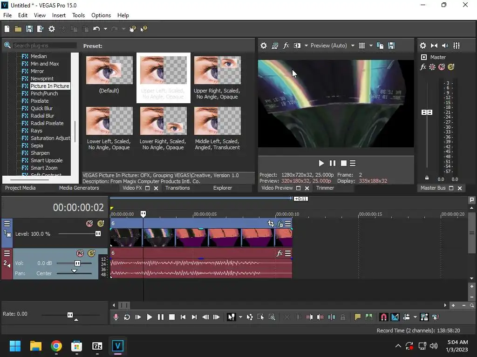Open 7-Zip from the Windows taskbar
Viewport: 477px width, 357px height.
97,346
